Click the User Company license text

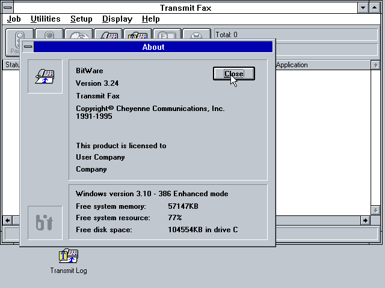pyautogui.click(x=100, y=157)
